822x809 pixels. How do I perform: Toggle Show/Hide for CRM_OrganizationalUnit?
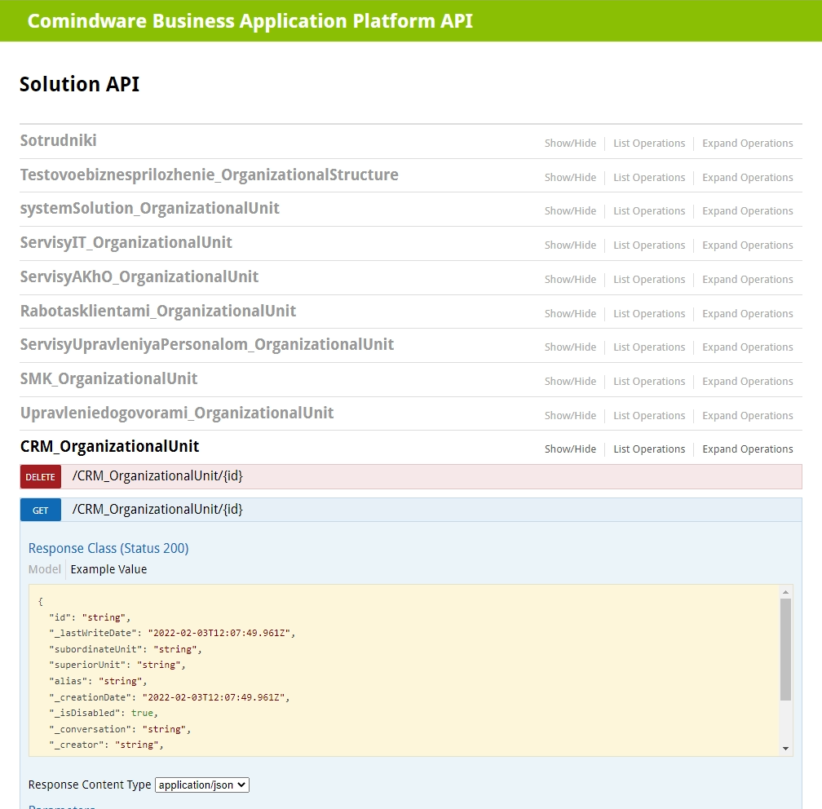point(570,449)
